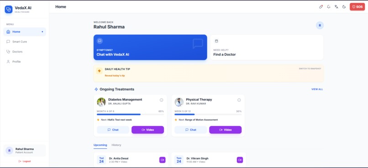368x168 pixels.
Task: Click video icon on Dr. Anita Desai appointment
Action: tap(163, 160)
